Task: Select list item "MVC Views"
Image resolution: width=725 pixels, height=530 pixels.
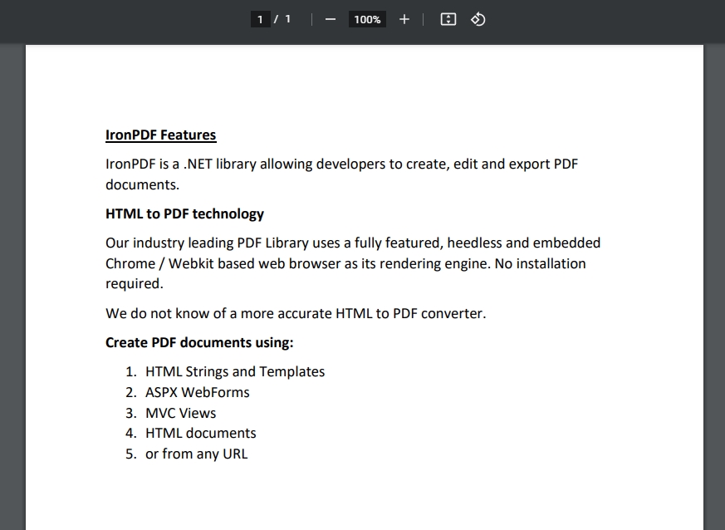Action: coord(180,413)
